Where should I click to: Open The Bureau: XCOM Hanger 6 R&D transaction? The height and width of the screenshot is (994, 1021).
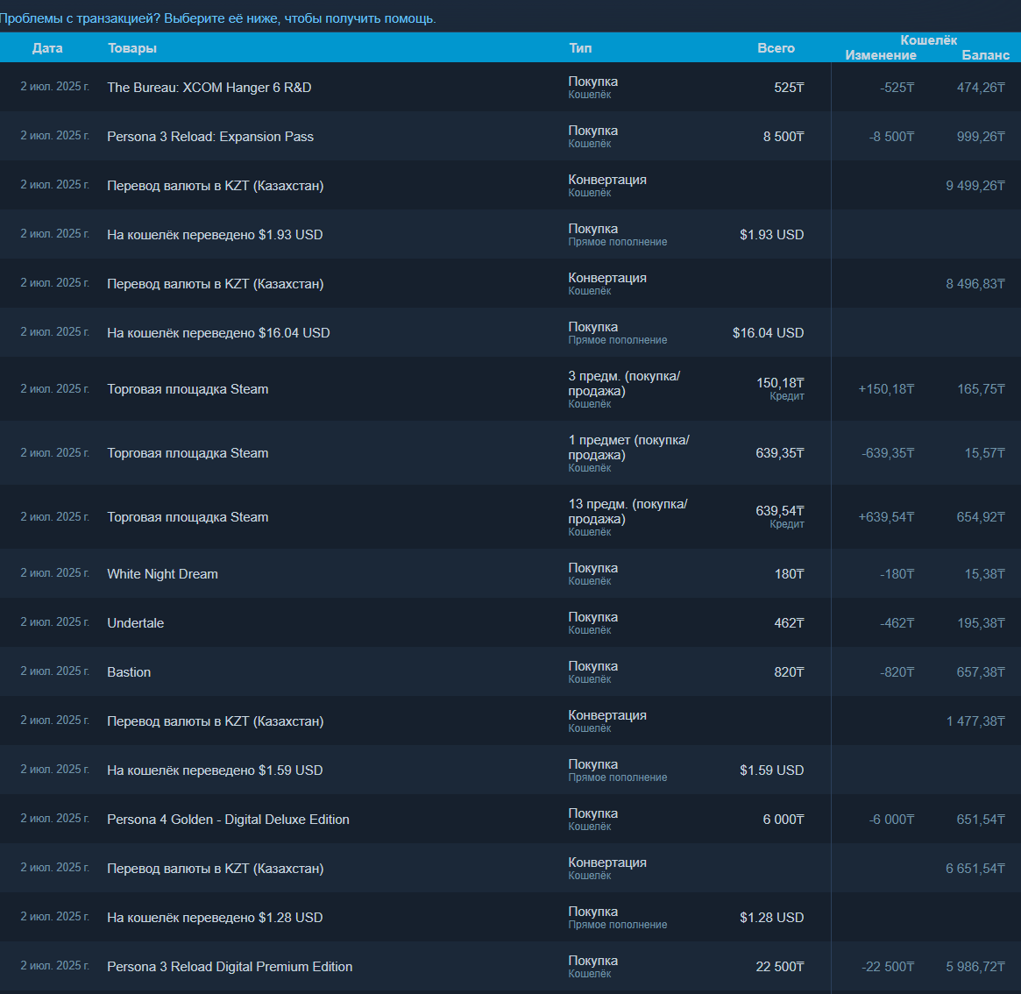[x=510, y=87]
